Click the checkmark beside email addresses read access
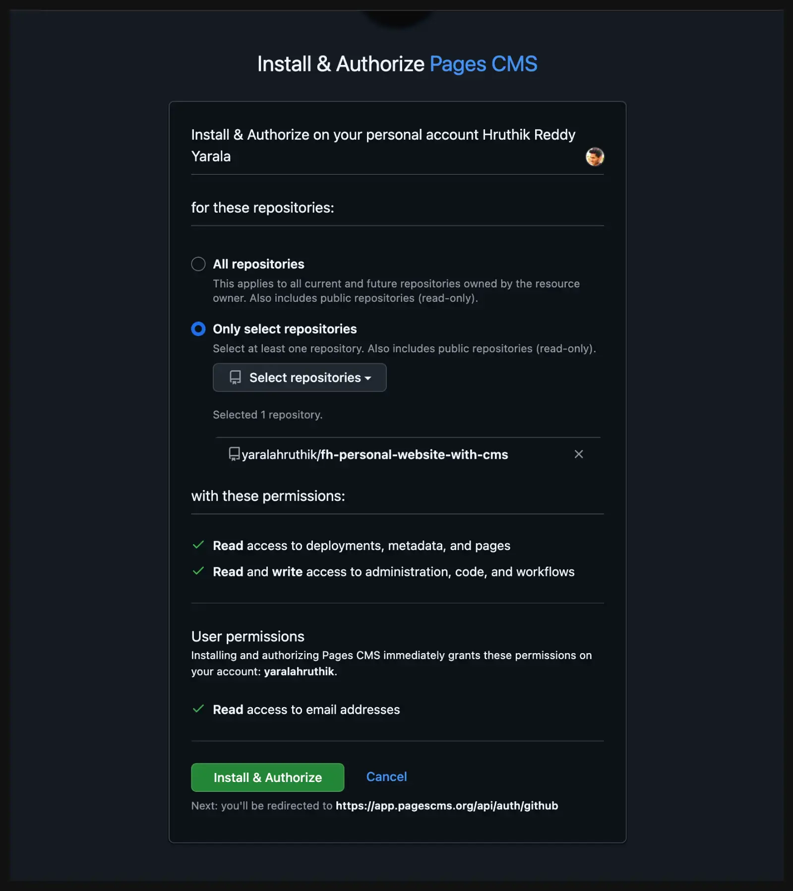 (x=198, y=709)
